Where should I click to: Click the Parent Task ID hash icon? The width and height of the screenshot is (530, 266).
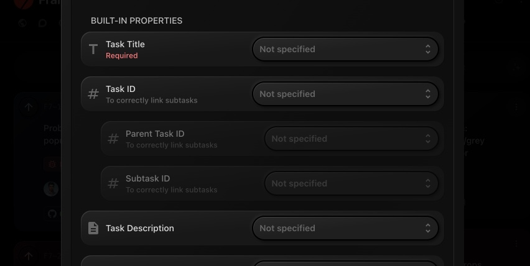point(113,139)
